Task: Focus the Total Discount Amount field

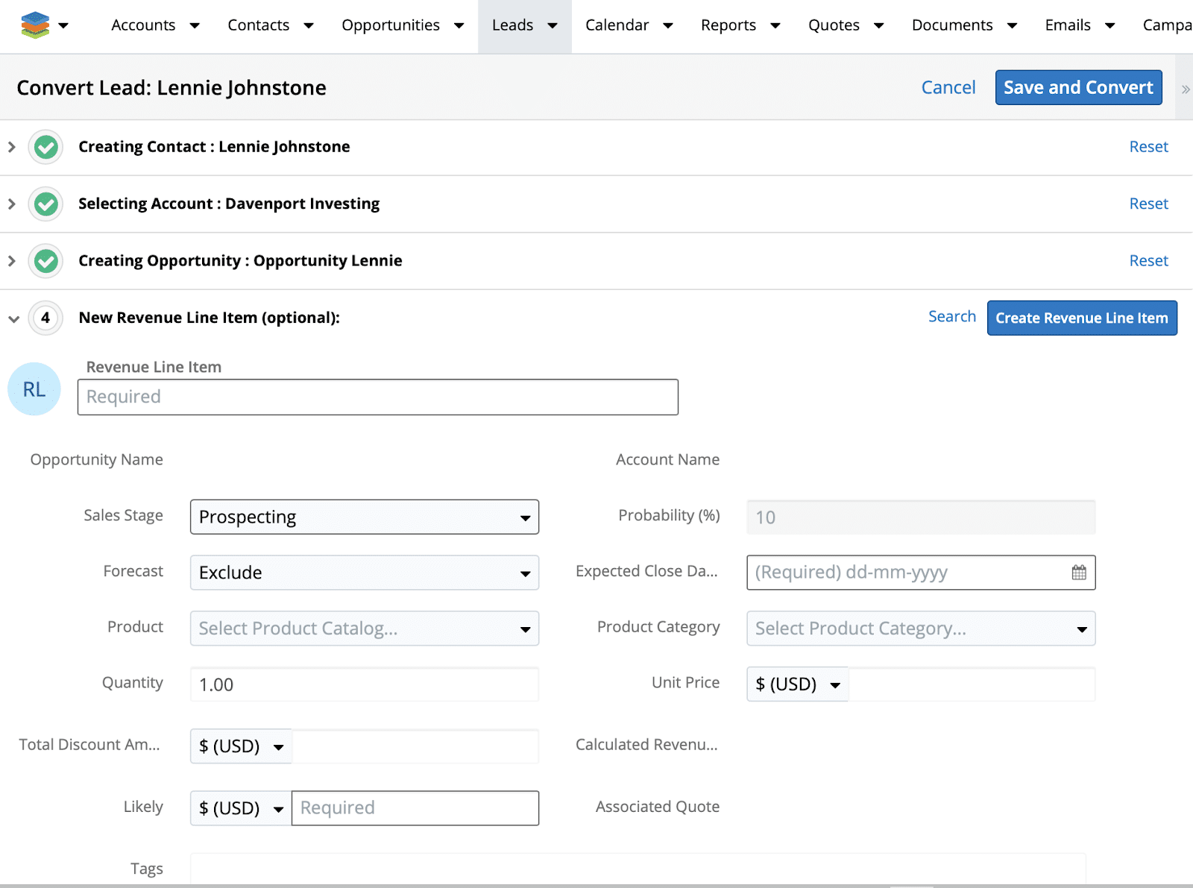Action: coord(415,746)
